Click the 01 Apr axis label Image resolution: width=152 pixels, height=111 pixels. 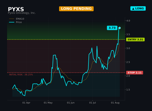(x=26, y=103)
